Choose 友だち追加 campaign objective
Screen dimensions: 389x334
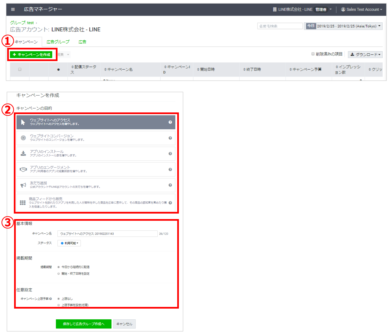pos(96,185)
